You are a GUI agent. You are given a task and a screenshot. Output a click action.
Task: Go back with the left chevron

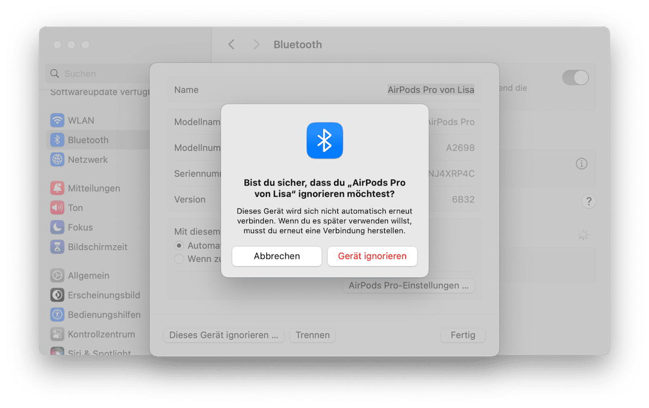[231, 44]
